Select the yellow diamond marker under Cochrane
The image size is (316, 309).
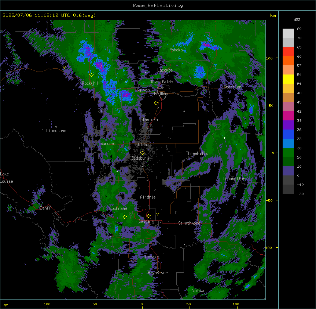tap(125, 217)
